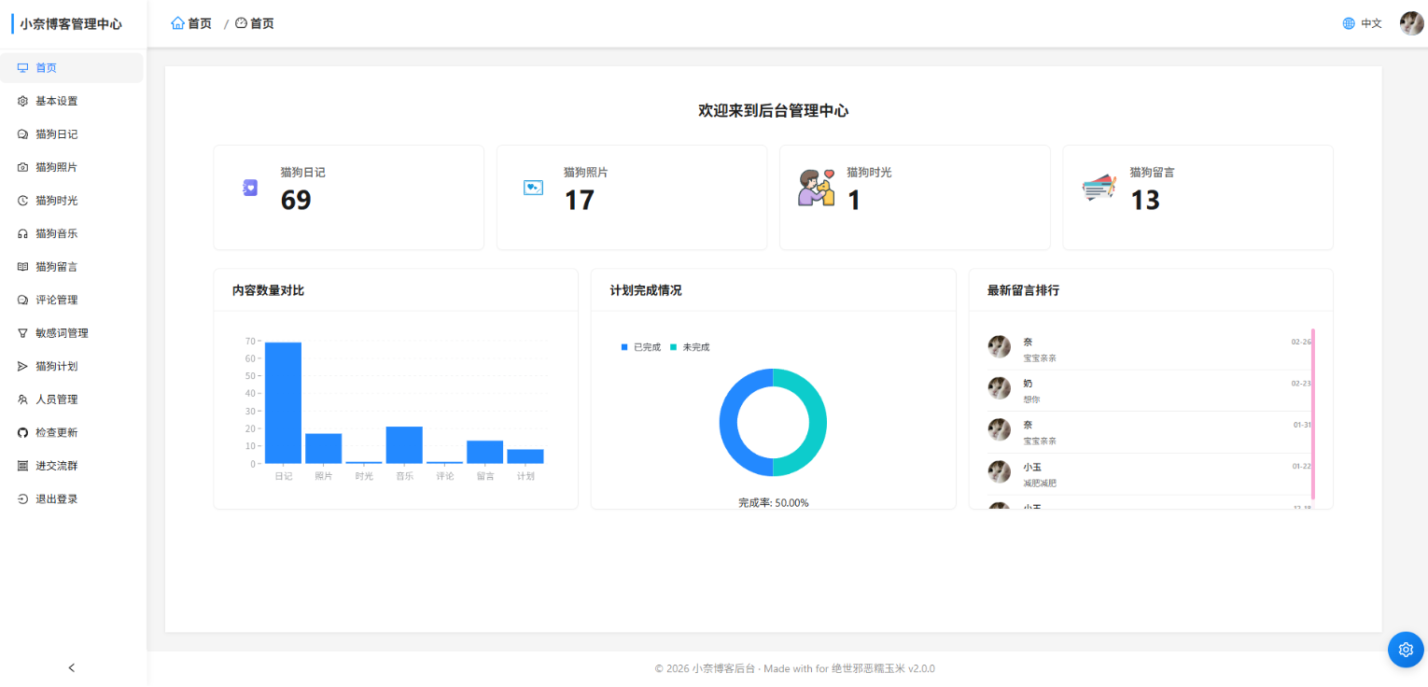Image resolution: width=1428 pixels, height=687 pixels.
Task: Collapse the sidebar with bottom chevron
Action: click(x=72, y=667)
